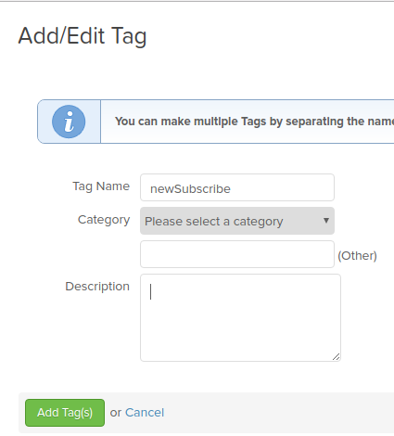Click the Cancel link

(x=145, y=413)
